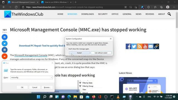This screenshot has height=100, width=178.
Task: Open the Microsoft Management Console link
Action: point(31,55)
